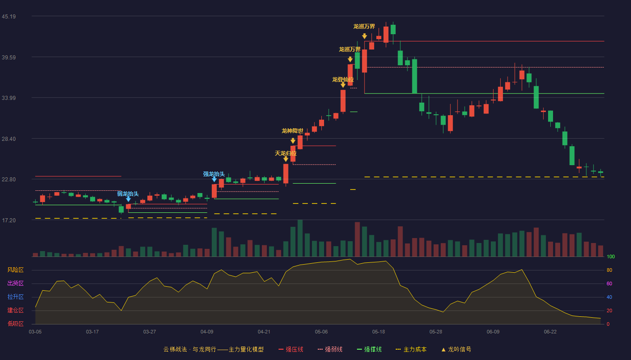Select the 04-09 date label
The image size is (631, 360).
(207, 332)
